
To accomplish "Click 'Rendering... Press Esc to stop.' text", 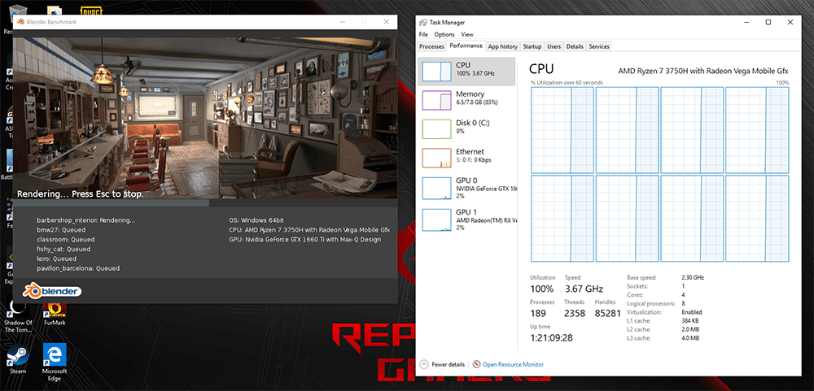I will (81, 194).
